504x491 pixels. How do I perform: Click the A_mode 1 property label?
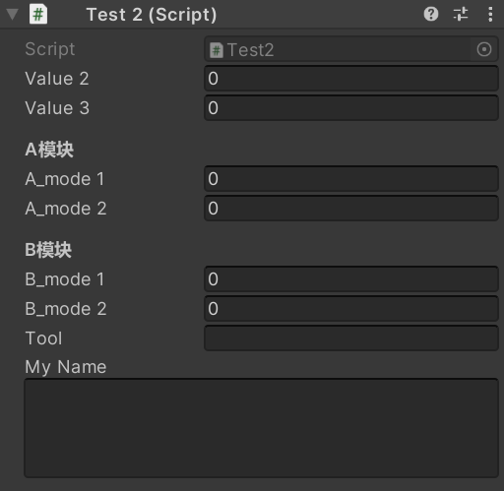click(x=65, y=179)
